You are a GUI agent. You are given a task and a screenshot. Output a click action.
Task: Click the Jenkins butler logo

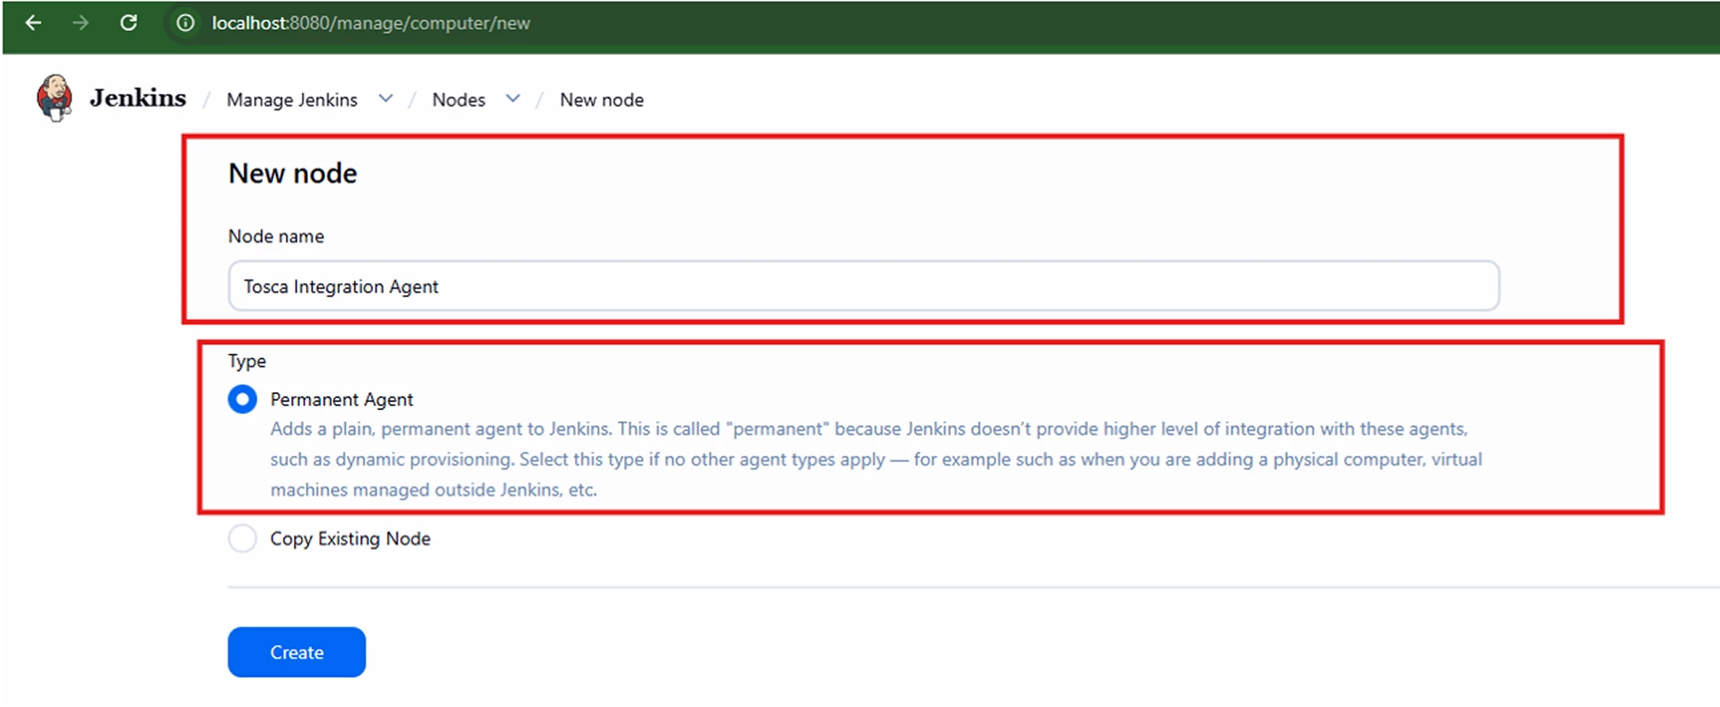click(54, 98)
